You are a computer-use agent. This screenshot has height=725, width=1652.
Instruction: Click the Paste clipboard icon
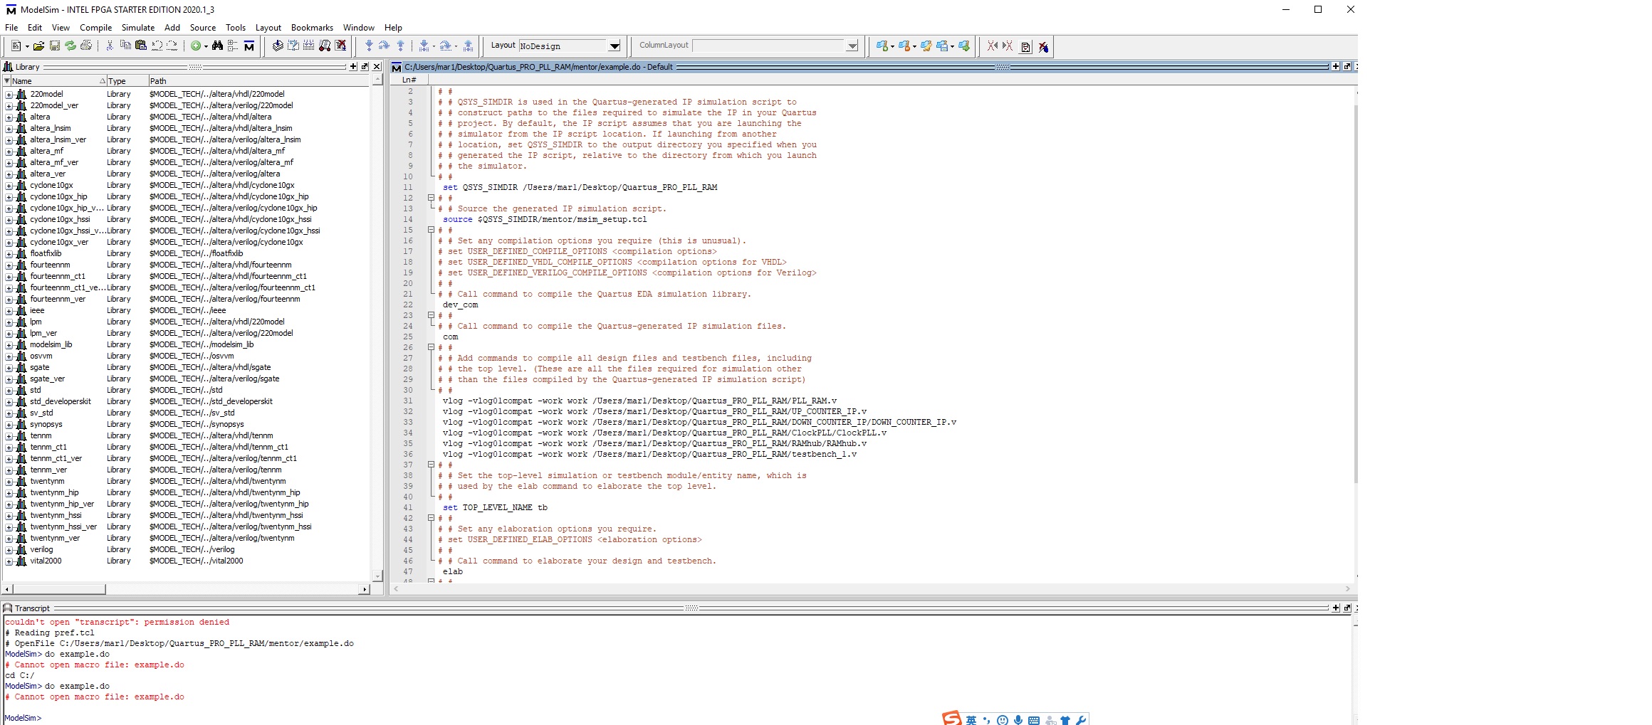point(141,46)
